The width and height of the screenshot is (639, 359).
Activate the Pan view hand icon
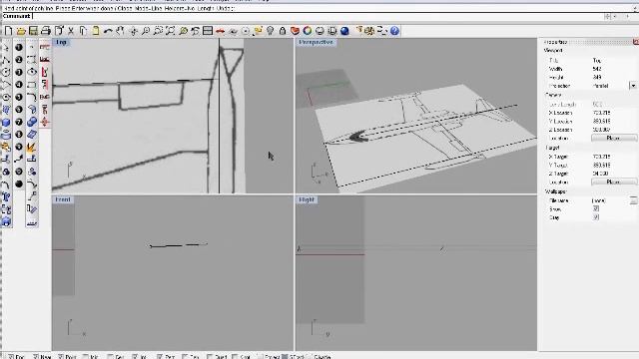point(120,31)
